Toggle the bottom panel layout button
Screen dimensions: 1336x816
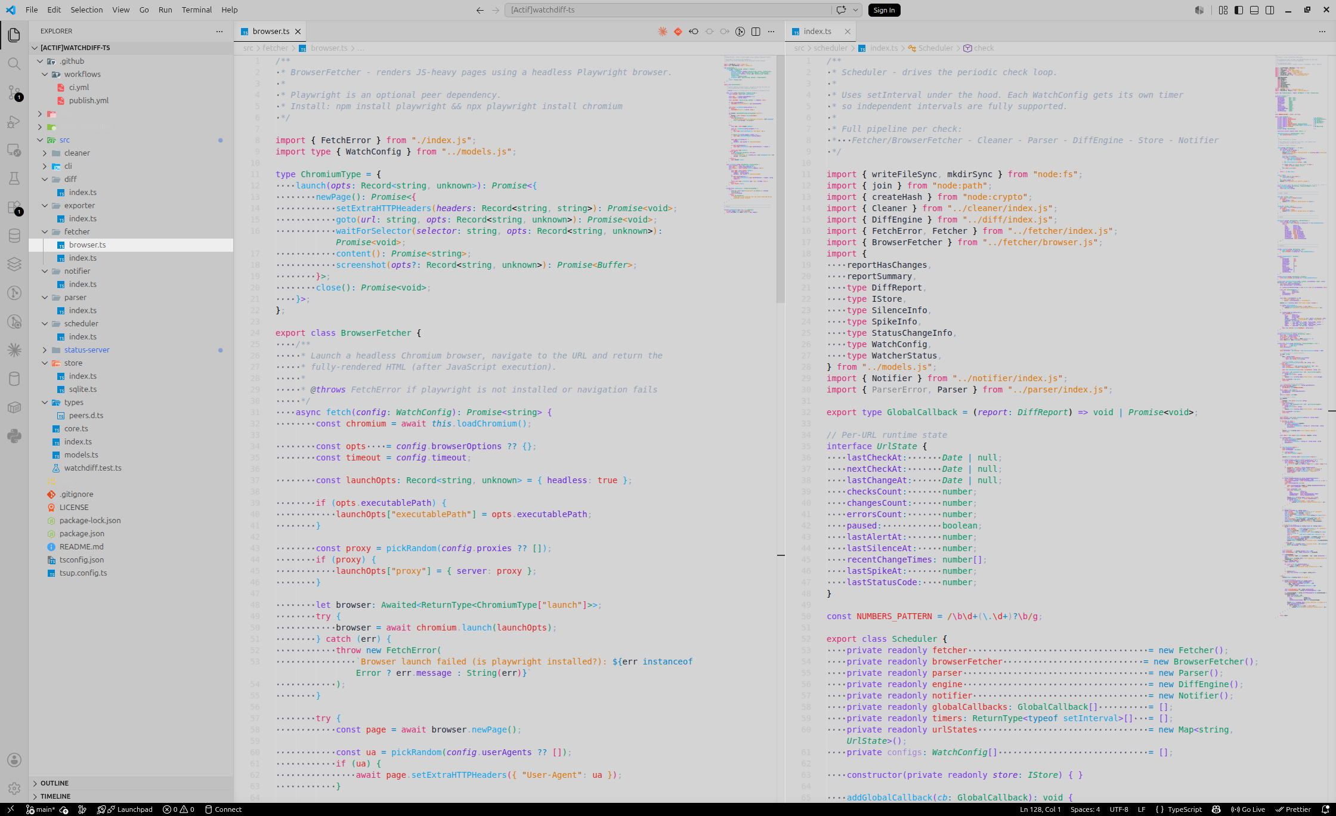pos(1254,10)
